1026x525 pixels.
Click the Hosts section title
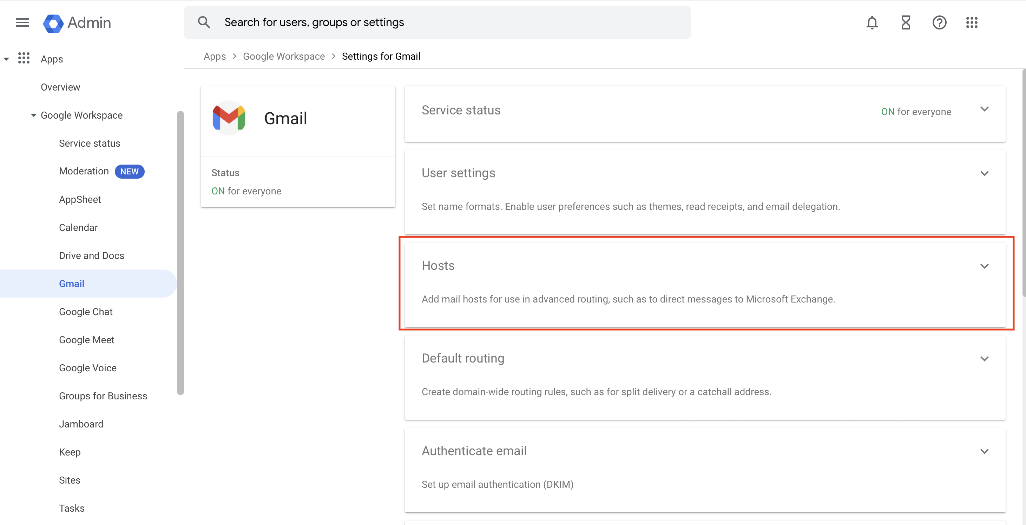(x=438, y=266)
